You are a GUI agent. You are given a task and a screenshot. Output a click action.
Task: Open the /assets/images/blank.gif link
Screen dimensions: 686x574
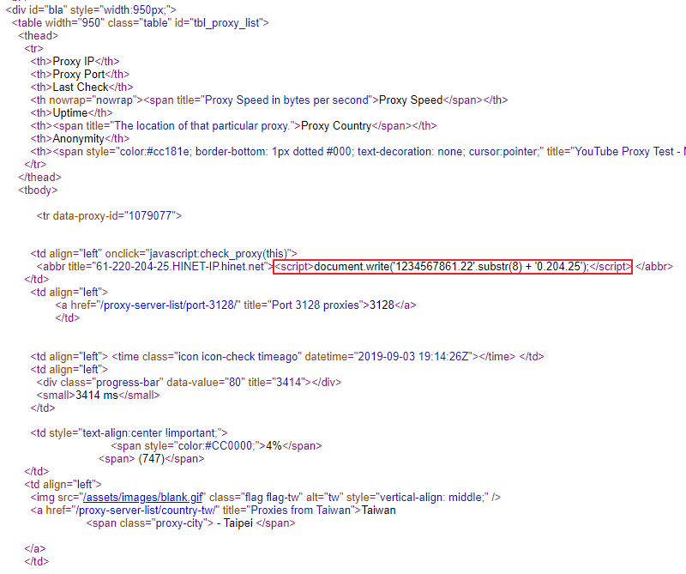pyautogui.click(x=142, y=498)
